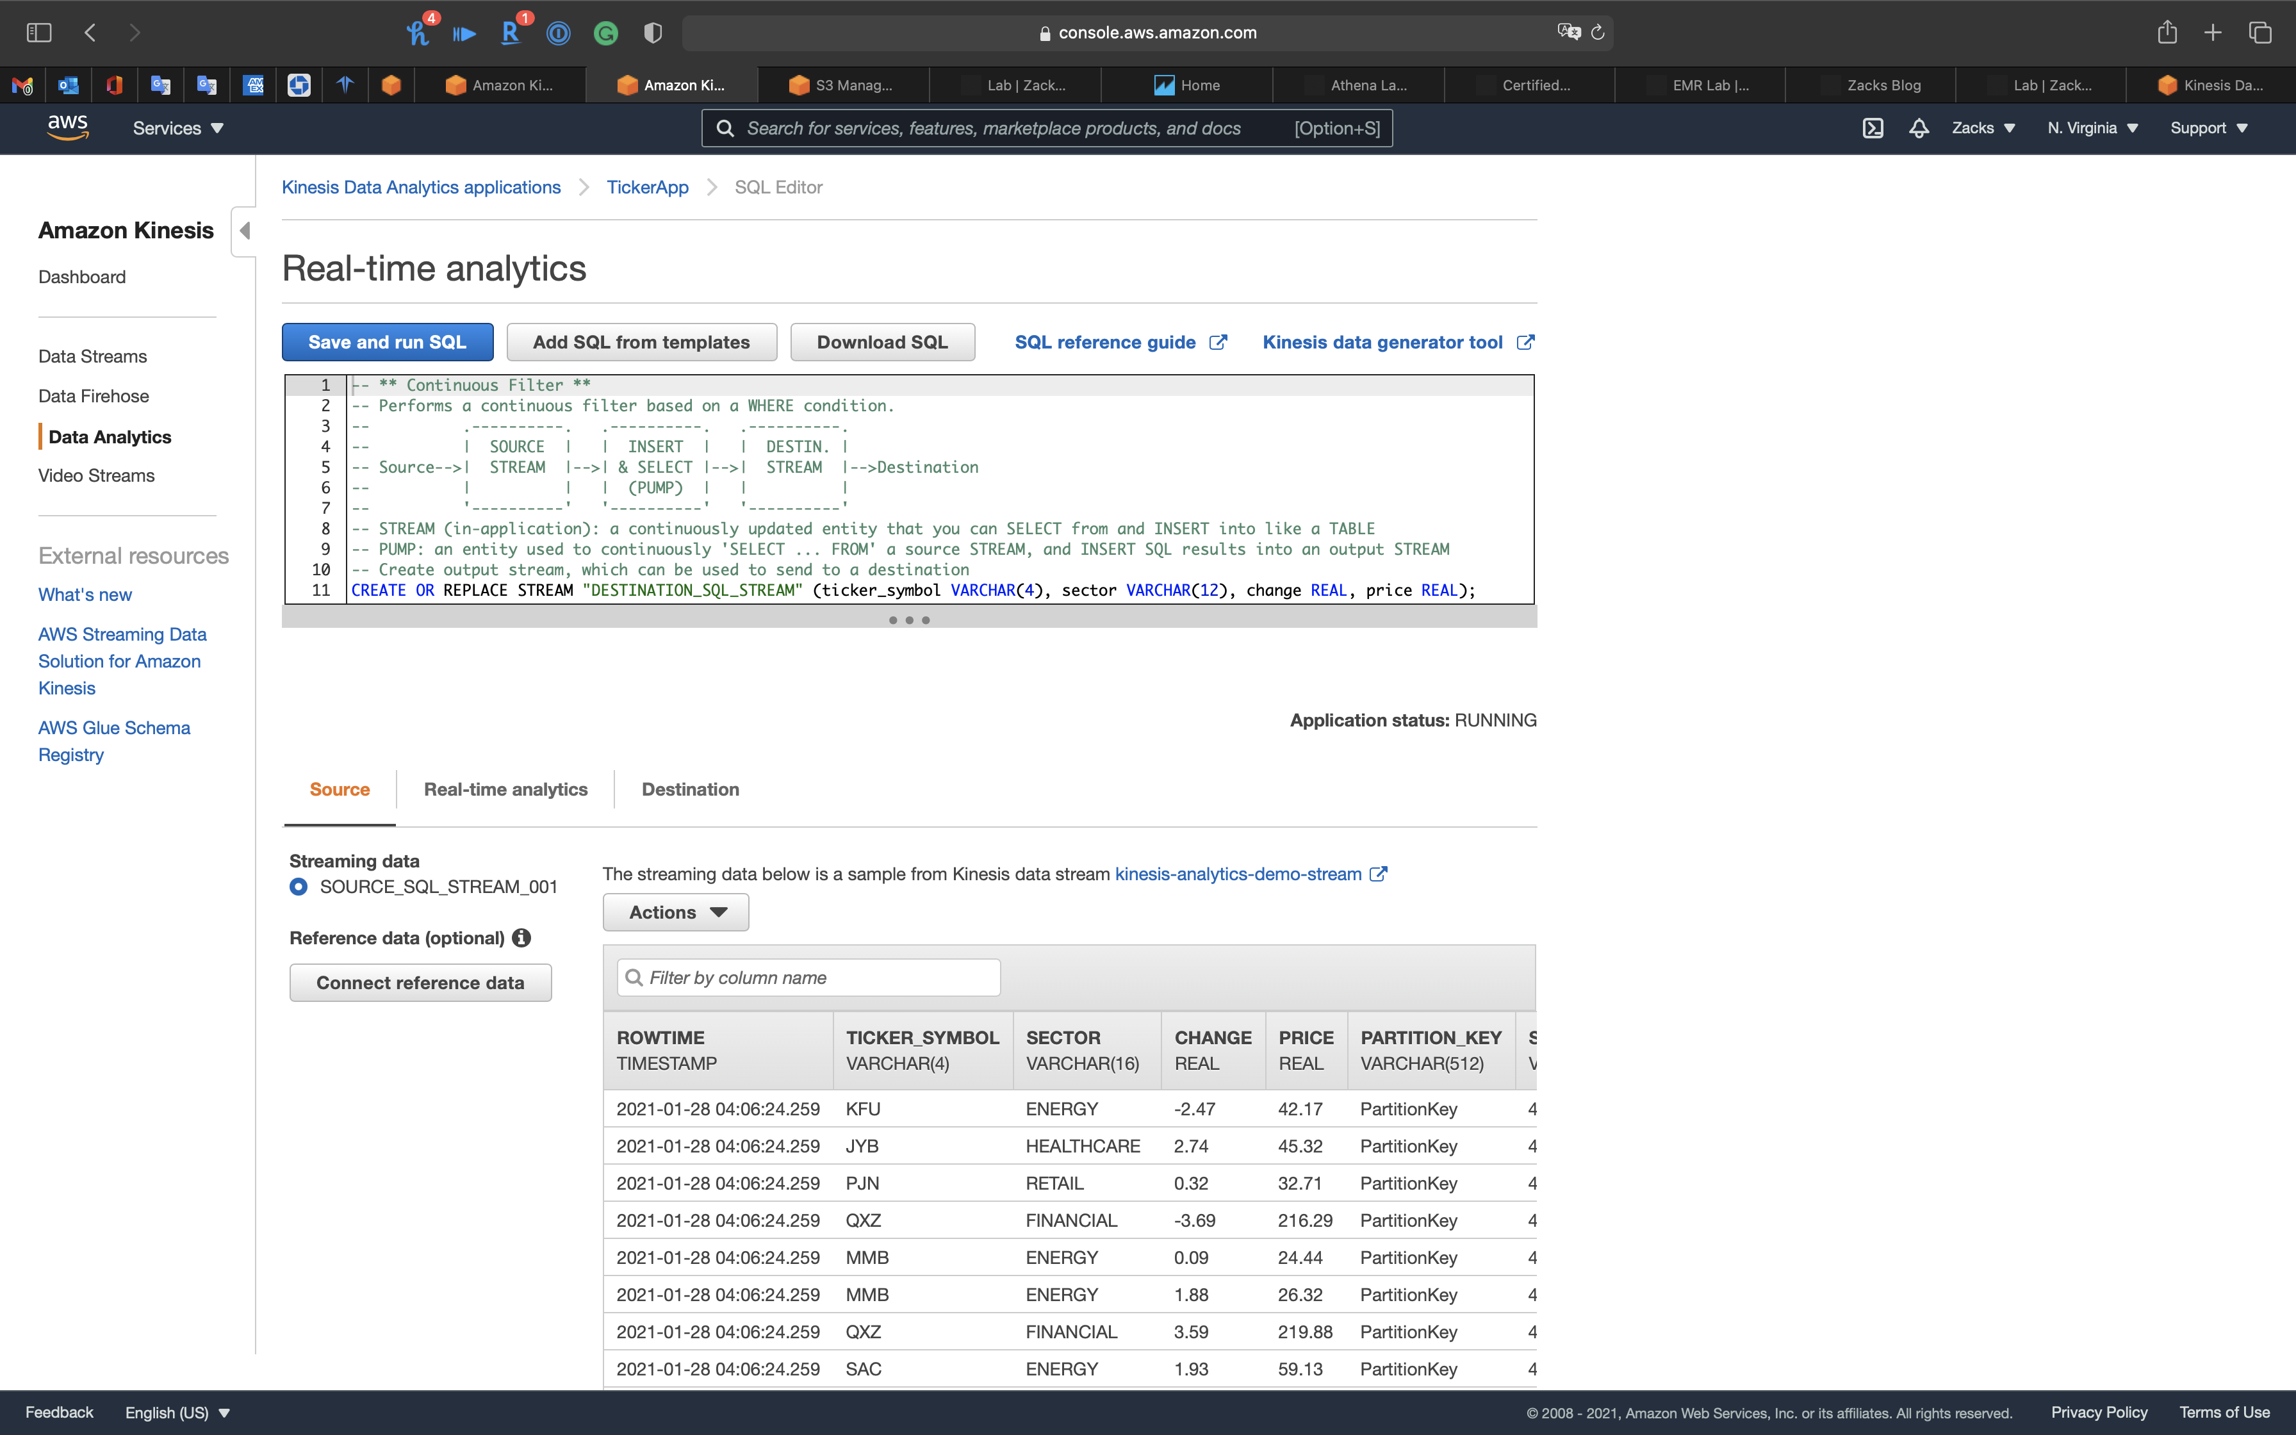Collapse the Amazon Kinesis sidebar arrow
This screenshot has width=2296, height=1435.
click(x=245, y=231)
